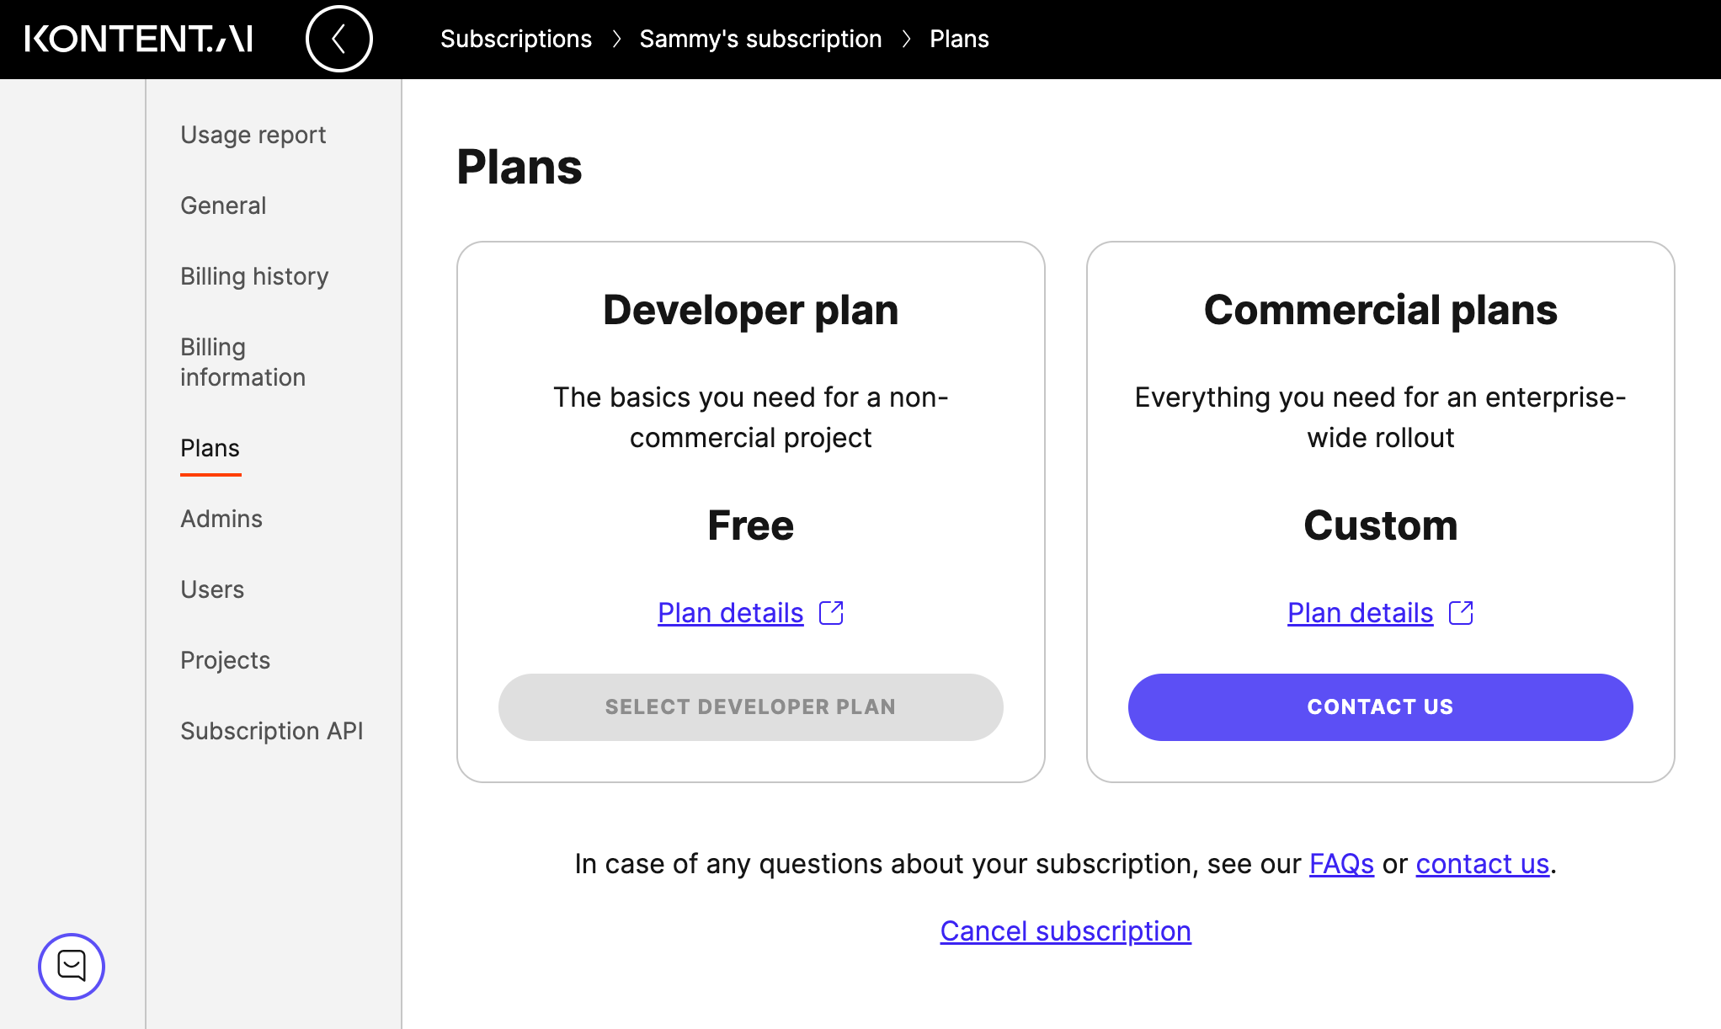The width and height of the screenshot is (1721, 1029).
Task: Open Sammy's subscription breadcrumb
Action: (x=760, y=39)
